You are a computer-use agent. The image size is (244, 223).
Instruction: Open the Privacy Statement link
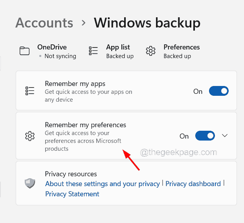coord(72,194)
